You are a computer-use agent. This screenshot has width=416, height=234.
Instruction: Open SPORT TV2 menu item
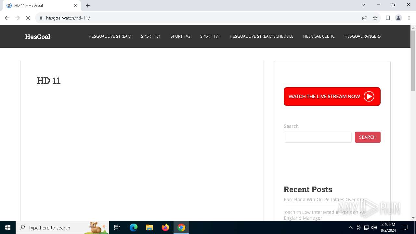click(180, 36)
